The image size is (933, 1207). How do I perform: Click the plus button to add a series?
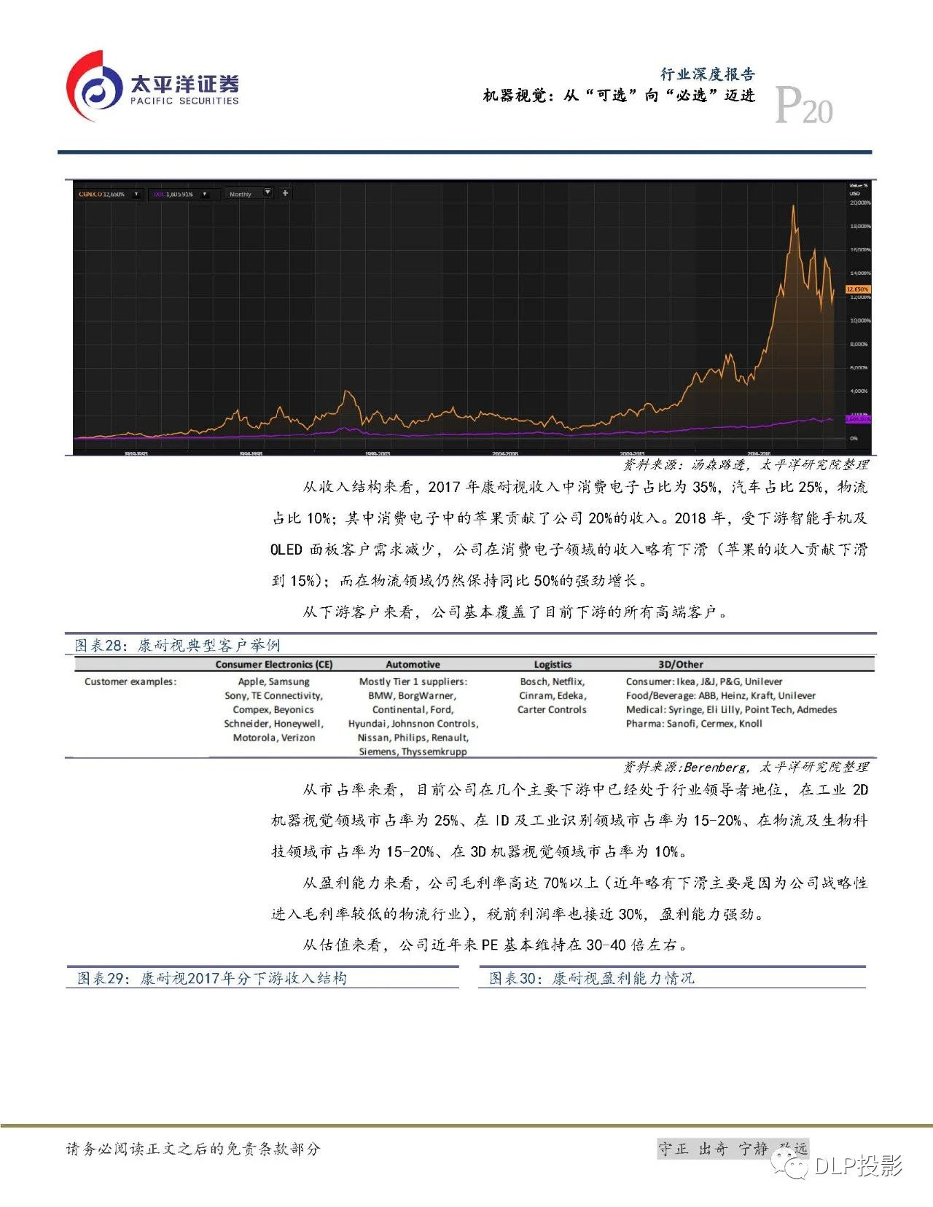(x=285, y=193)
